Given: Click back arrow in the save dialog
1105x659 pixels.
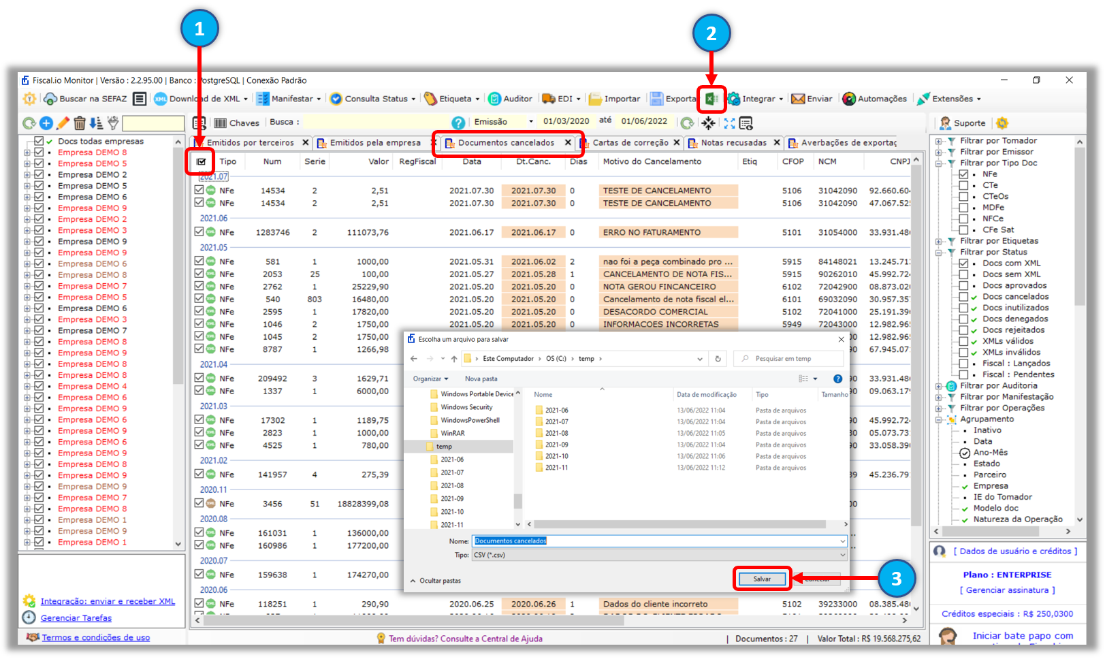Looking at the screenshot, I should (x=414, y=359).
